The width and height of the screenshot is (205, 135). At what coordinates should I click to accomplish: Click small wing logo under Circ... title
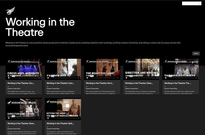click(x=8, y=87)
